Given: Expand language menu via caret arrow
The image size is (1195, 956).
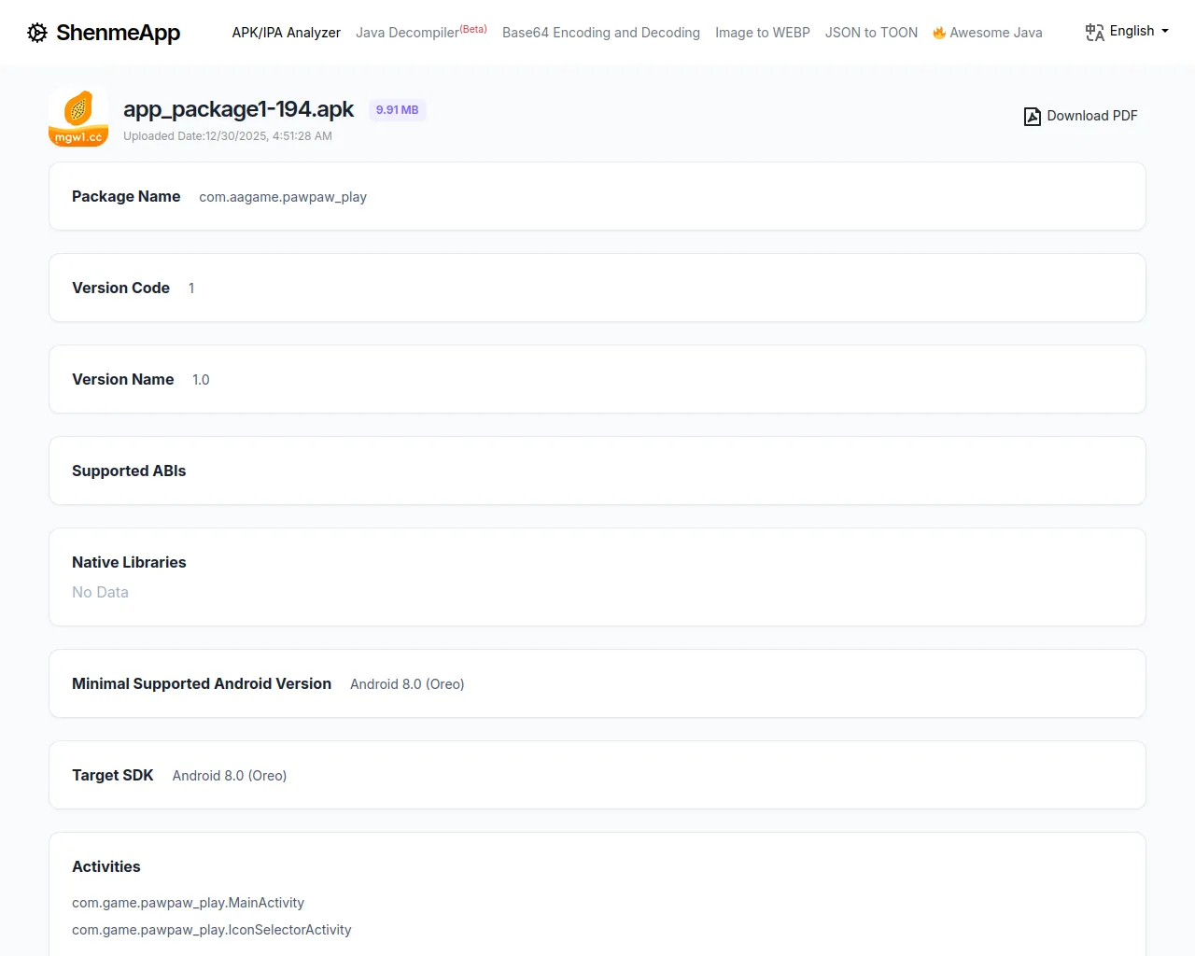Looking at the screenshot, I should [1165, 31].
